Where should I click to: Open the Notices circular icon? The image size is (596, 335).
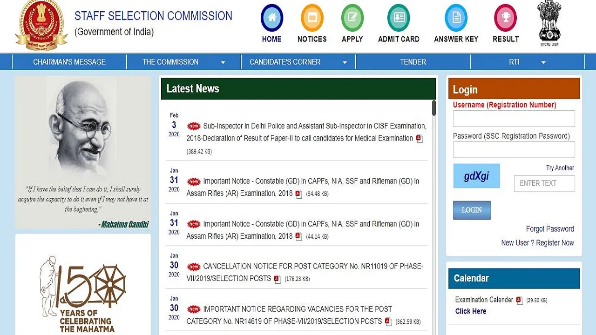coord(312,18)
